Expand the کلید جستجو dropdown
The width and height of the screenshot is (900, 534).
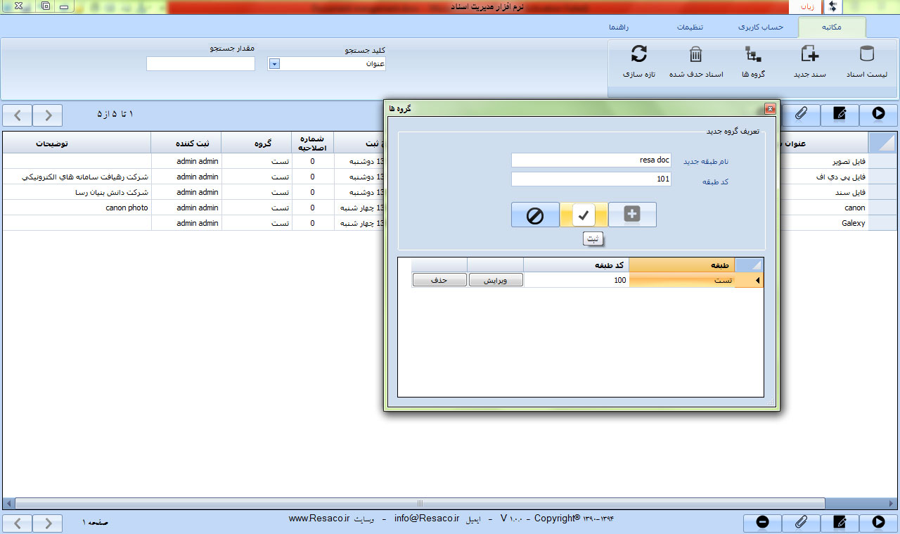click(x=274, y=64)
